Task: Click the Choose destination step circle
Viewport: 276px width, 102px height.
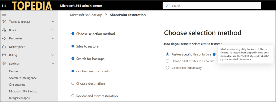Action: tap(73, 83)
